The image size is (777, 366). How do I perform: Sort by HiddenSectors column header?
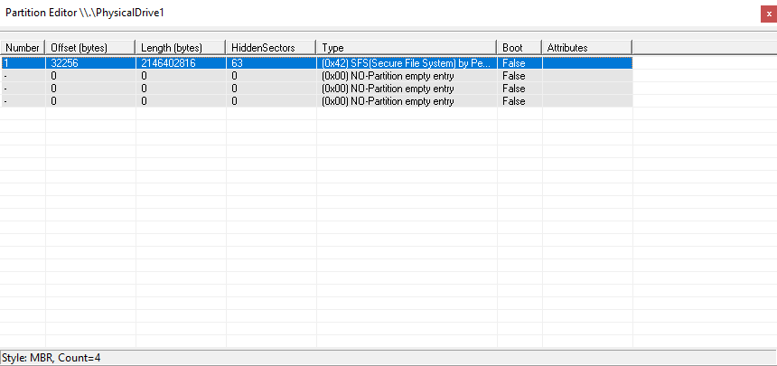tap(270, 48)
